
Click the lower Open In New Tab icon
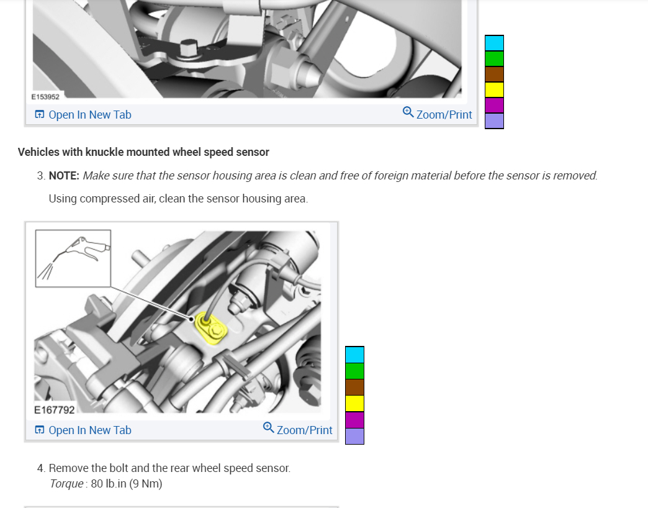[x=40, y=430]
